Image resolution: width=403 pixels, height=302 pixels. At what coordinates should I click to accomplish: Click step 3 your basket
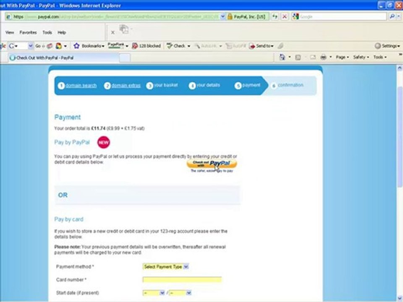click(162, 85)
